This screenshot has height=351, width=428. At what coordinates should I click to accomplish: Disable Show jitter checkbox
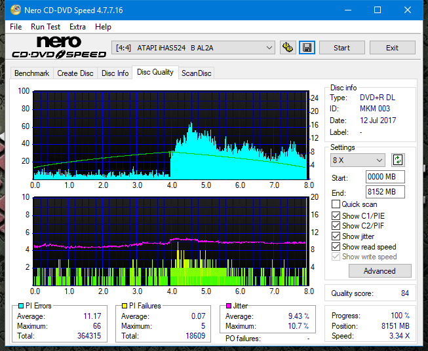click(x=336, y=236)
